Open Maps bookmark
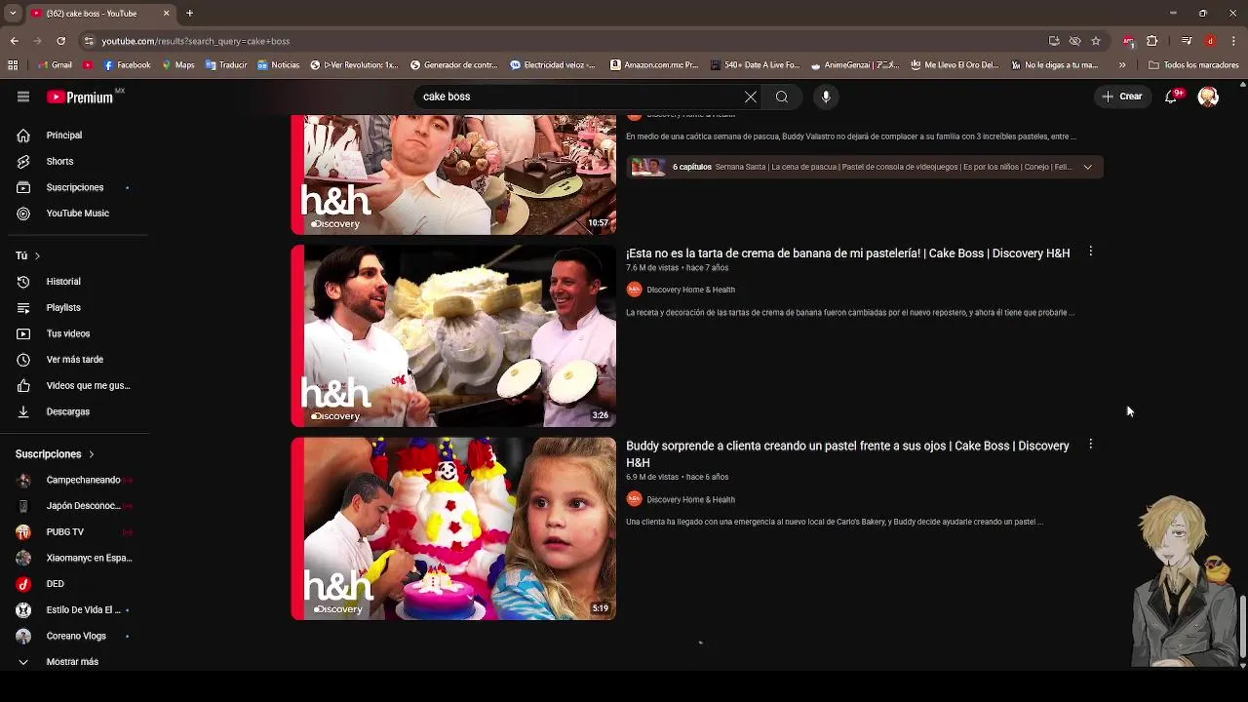 [x=177, y=65]
